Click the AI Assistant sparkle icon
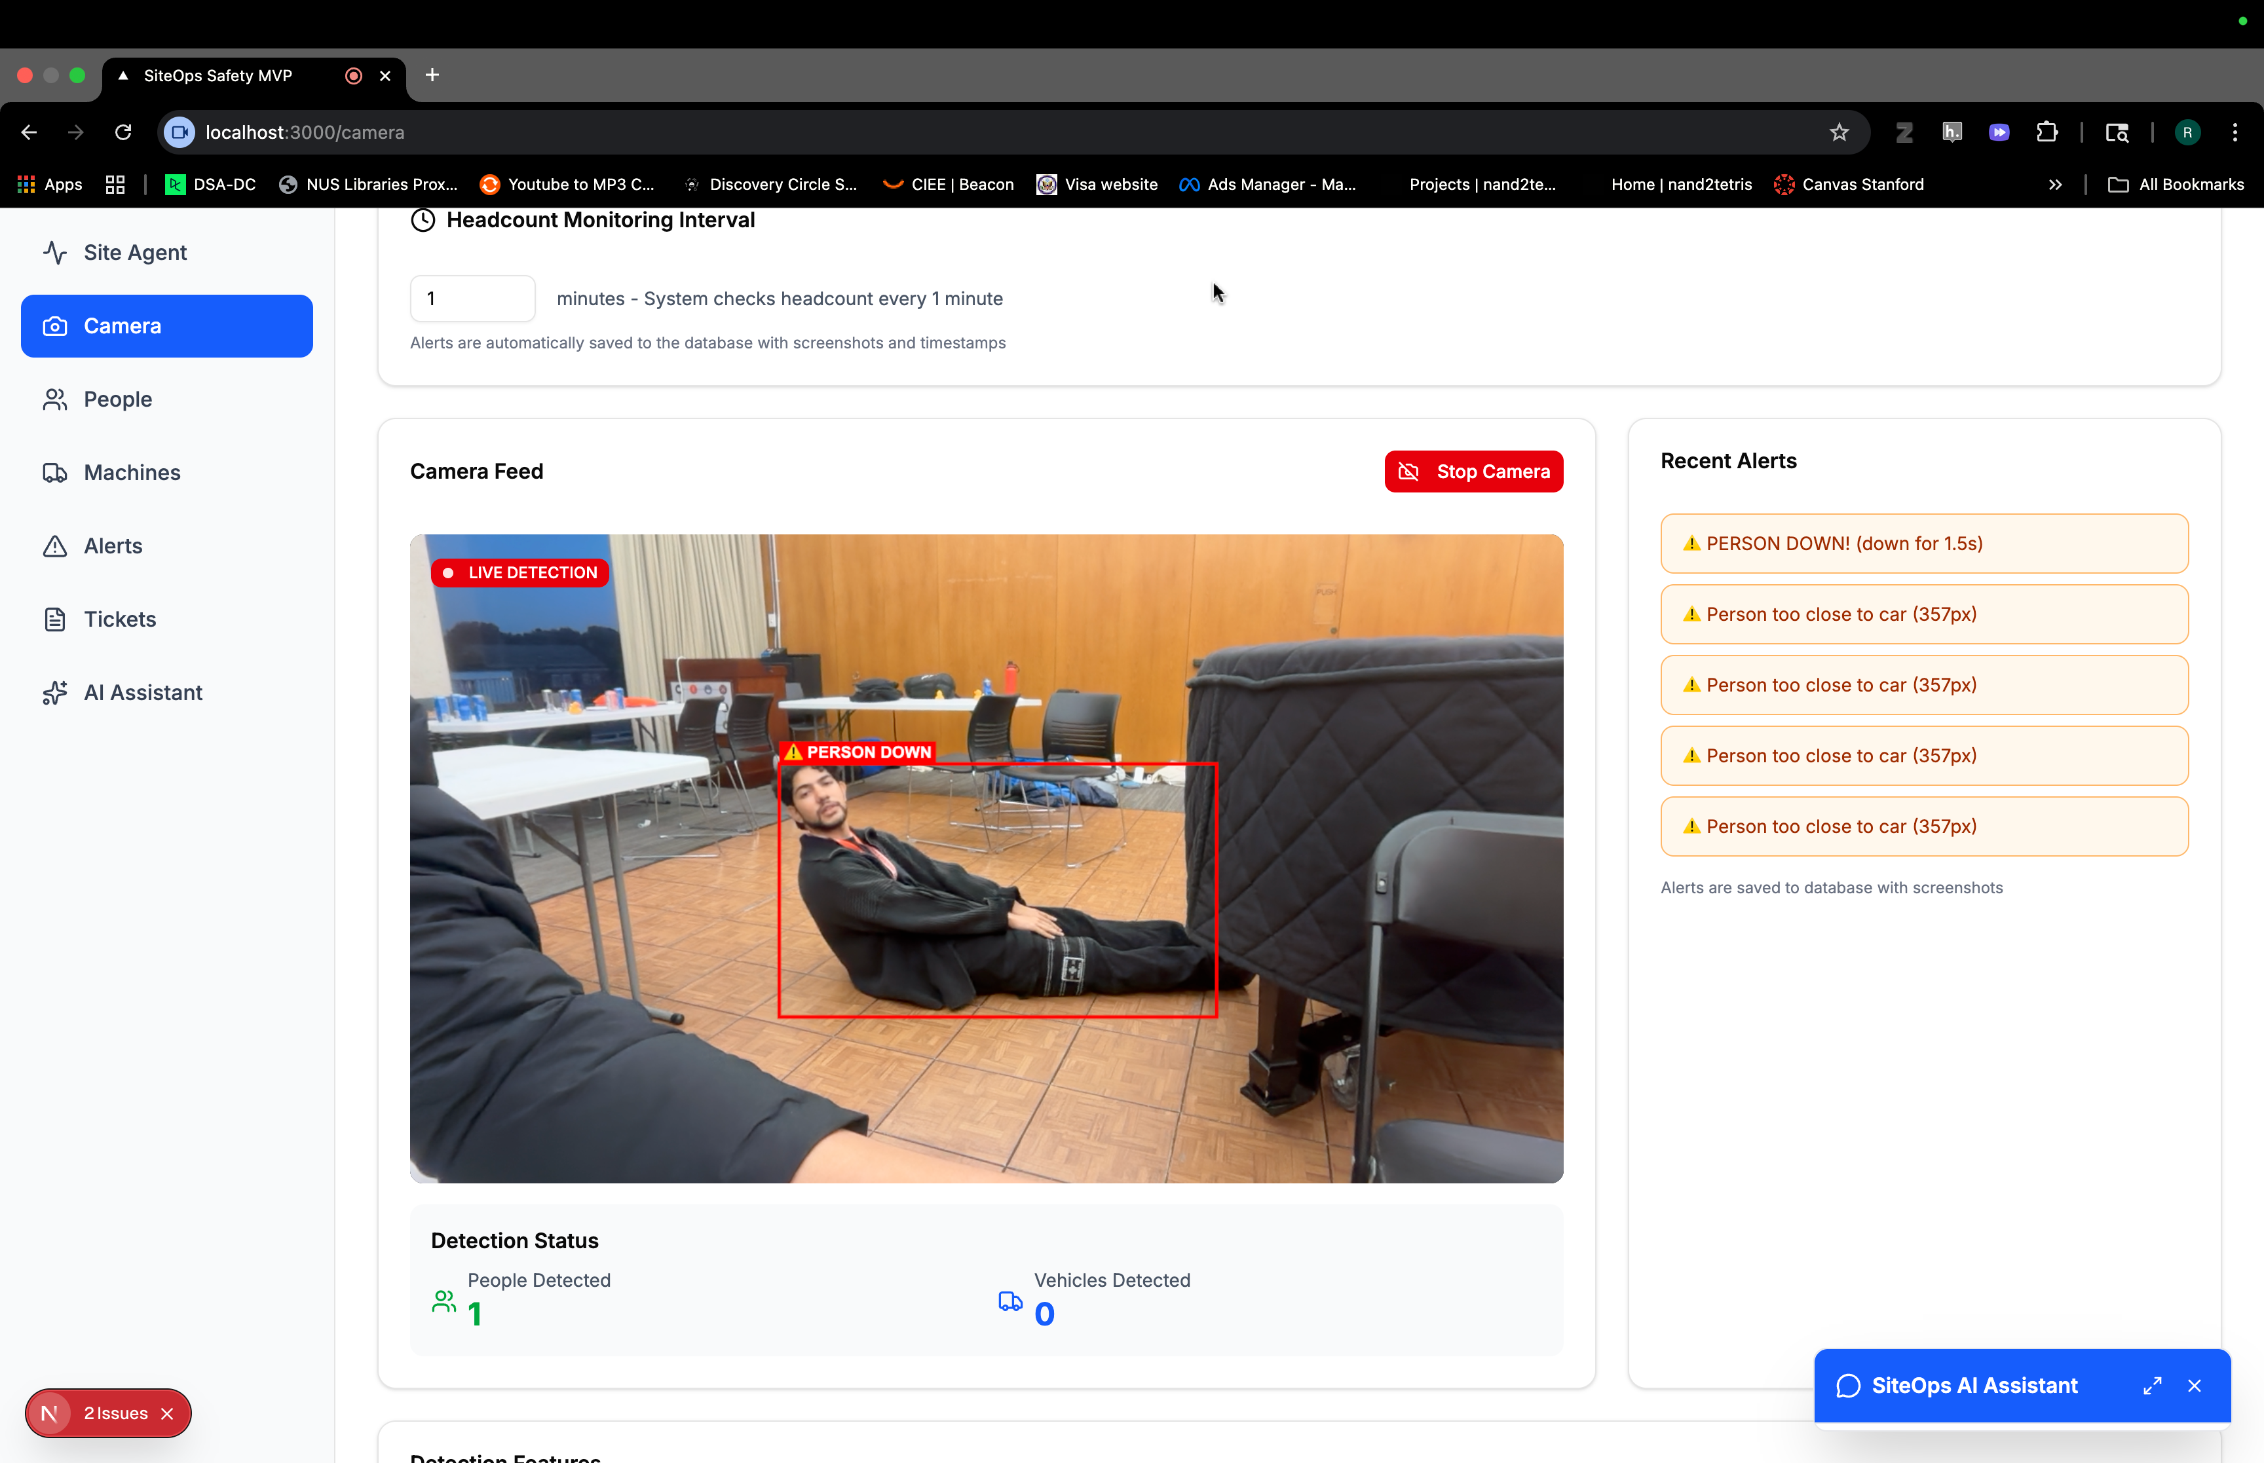This screenshot has height=1463, width=2264. pyautogui.click(x=55, y=693)
